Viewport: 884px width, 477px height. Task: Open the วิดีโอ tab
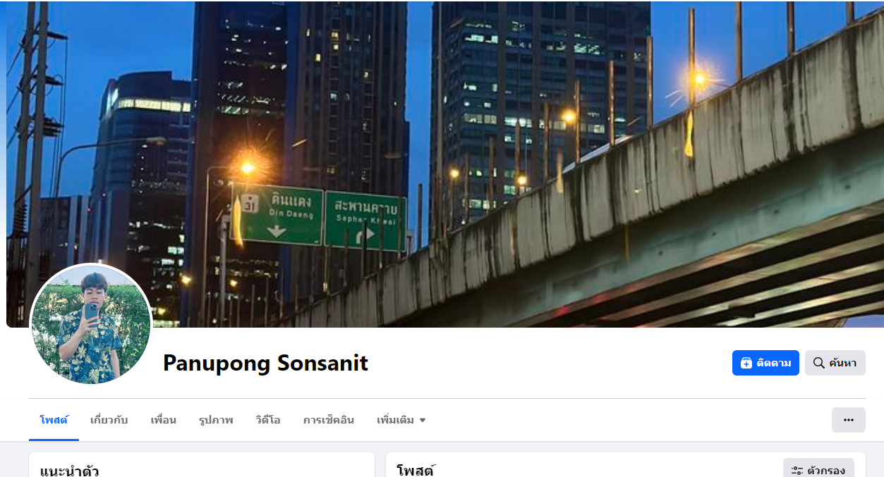point(268,420)
